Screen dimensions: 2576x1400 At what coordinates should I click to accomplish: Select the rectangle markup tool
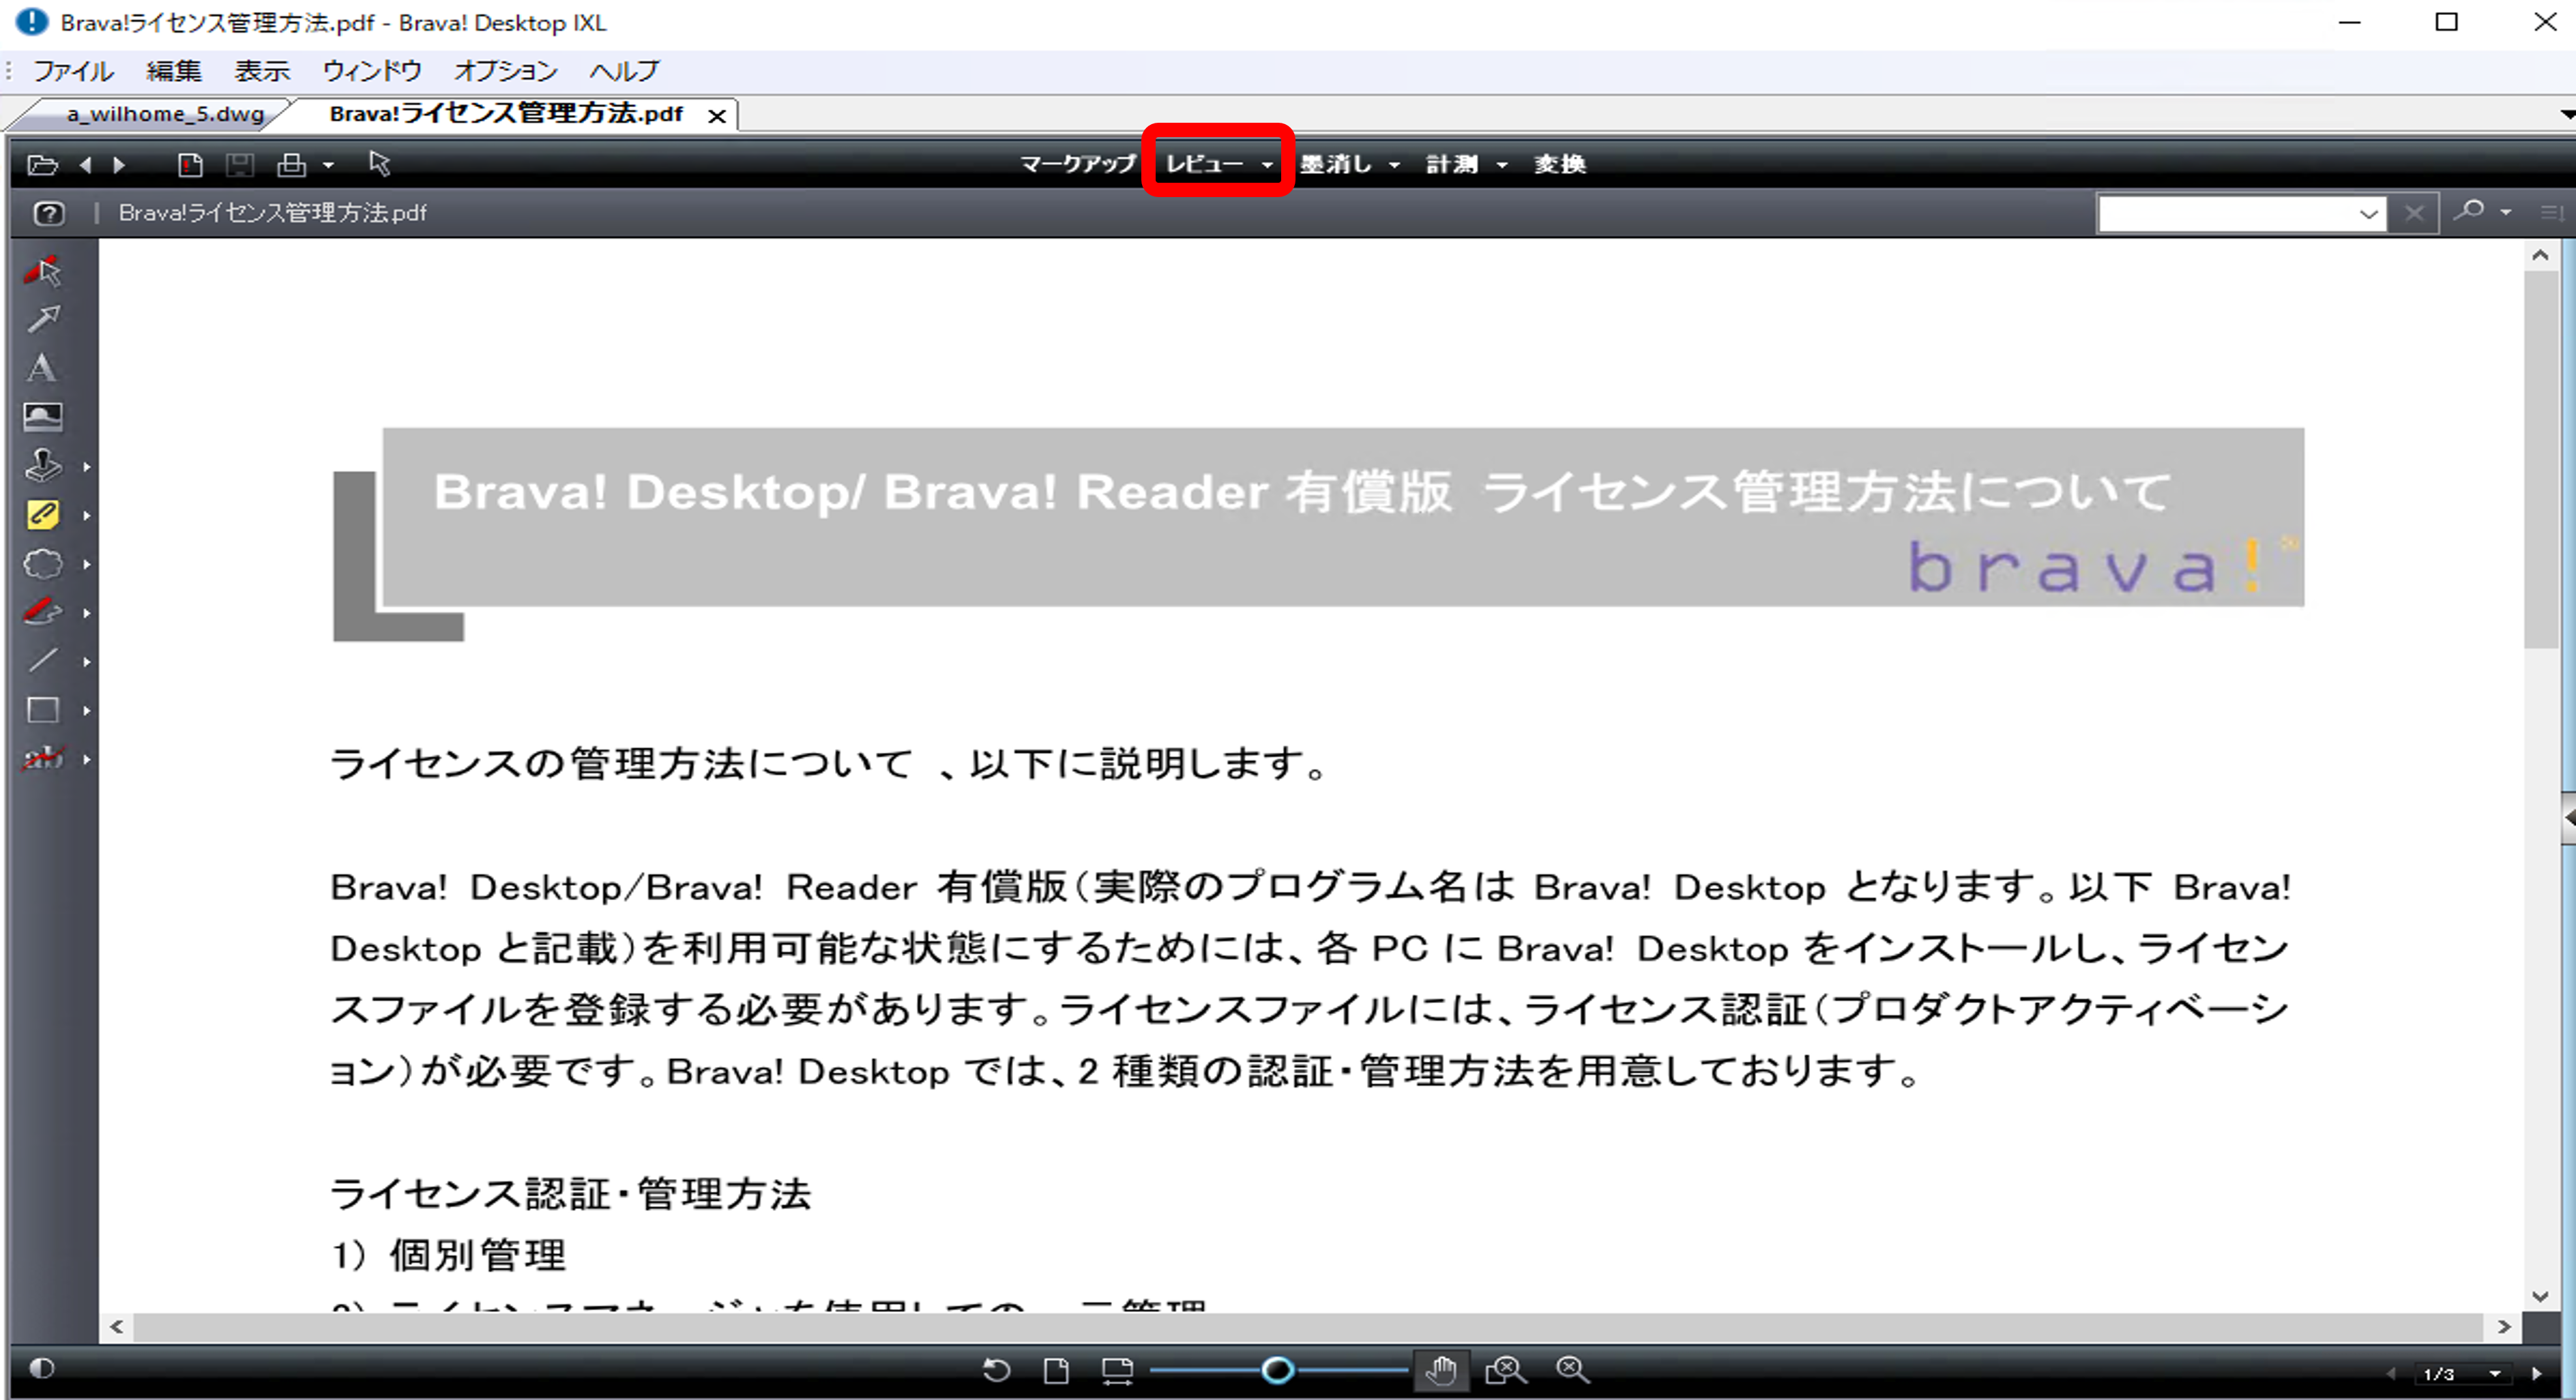coord(43,711)
